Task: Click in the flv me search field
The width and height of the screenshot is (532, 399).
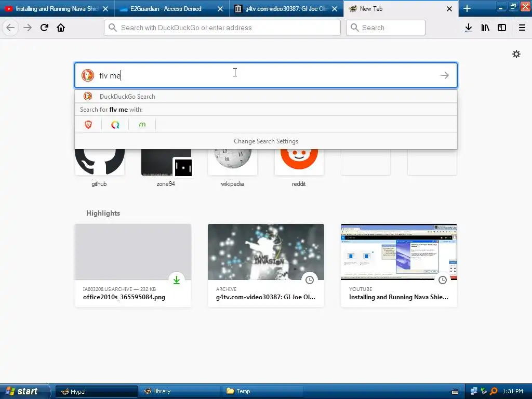Action: (266, 75)
